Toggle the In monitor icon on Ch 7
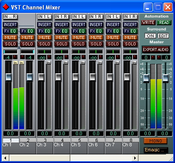The width and height of the screenshot is (175, 163). click(117, 63)
